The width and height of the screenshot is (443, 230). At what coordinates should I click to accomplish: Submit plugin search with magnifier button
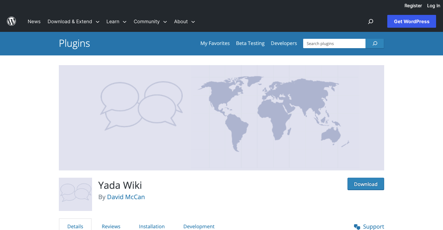pos(375,43)
